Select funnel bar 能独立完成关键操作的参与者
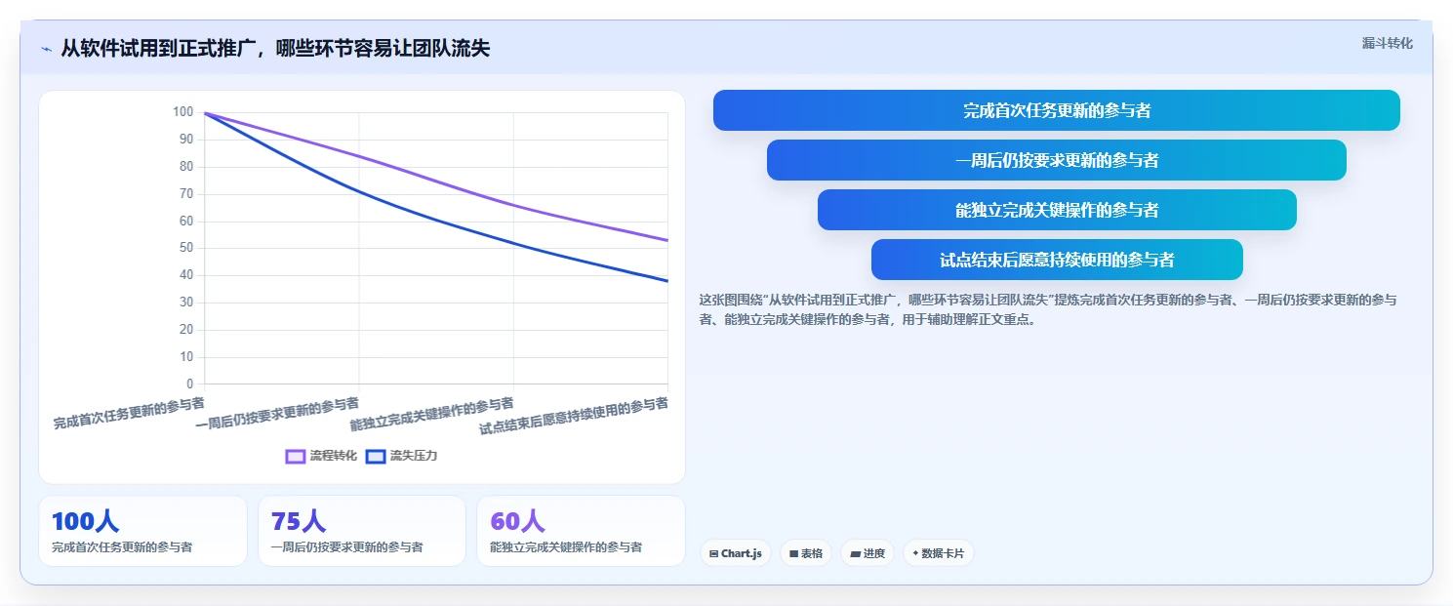 point(1057,210)
